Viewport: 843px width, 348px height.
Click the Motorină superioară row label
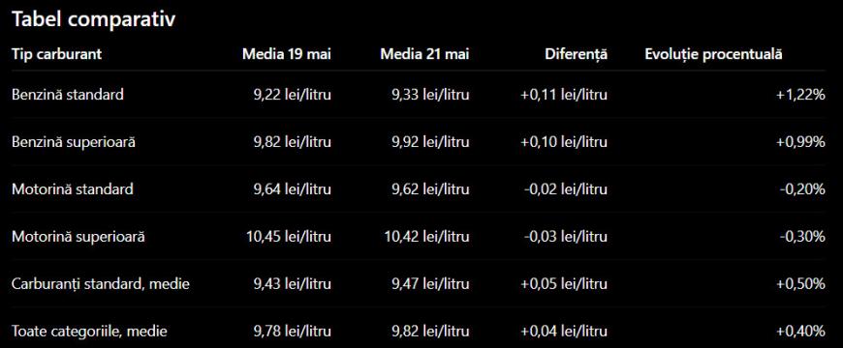[78, 237]
